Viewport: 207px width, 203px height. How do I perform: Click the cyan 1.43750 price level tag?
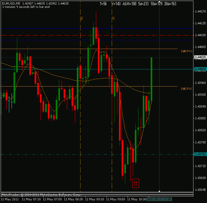pos(200,154)
